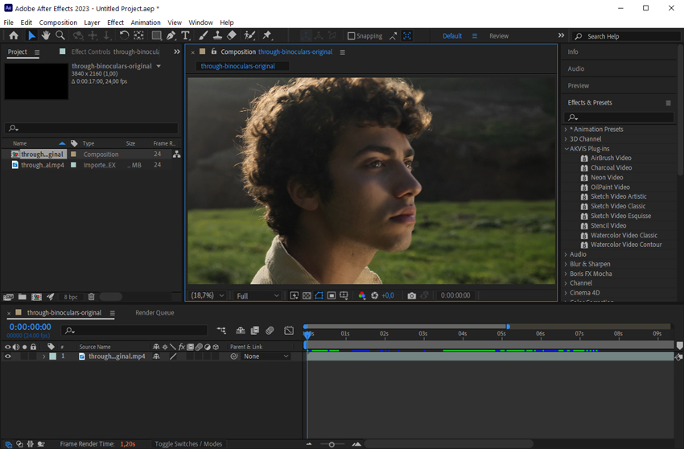Select the Eraser tool
This screenshot has height=449, width=684.
[x=232, y=35]
